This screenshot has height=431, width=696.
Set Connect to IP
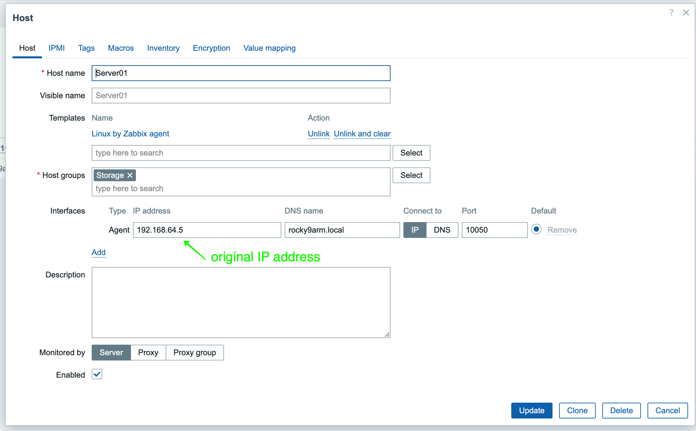[415, 230]
